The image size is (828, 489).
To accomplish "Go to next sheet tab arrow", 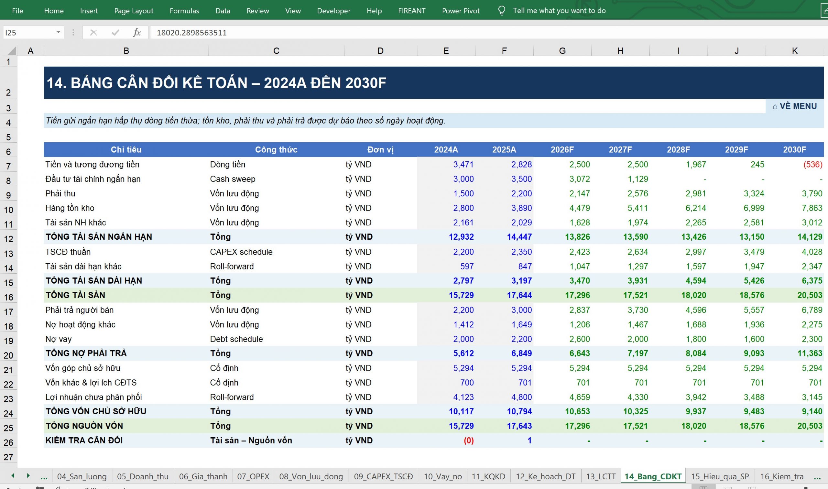I will point(28,475).
